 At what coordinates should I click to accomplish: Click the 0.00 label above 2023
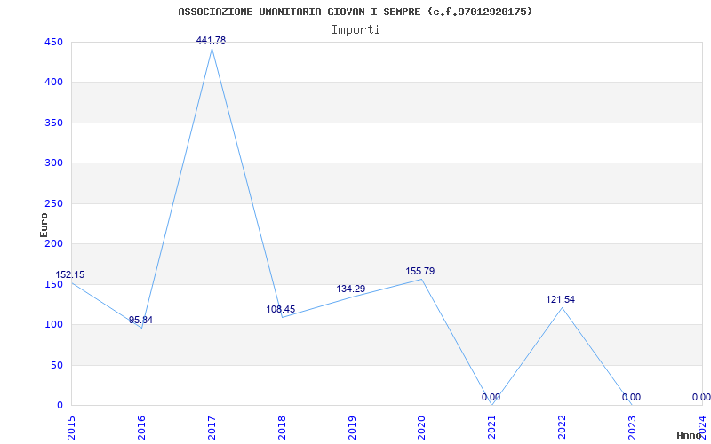631,397
